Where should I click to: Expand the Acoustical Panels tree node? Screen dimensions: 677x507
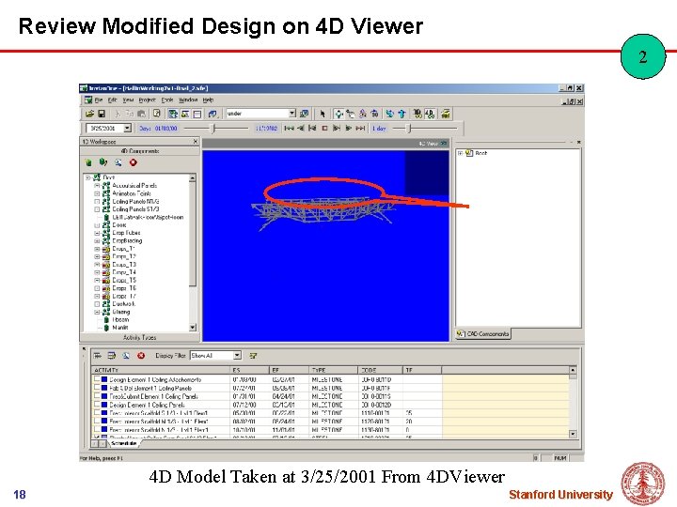coord(97,185)
